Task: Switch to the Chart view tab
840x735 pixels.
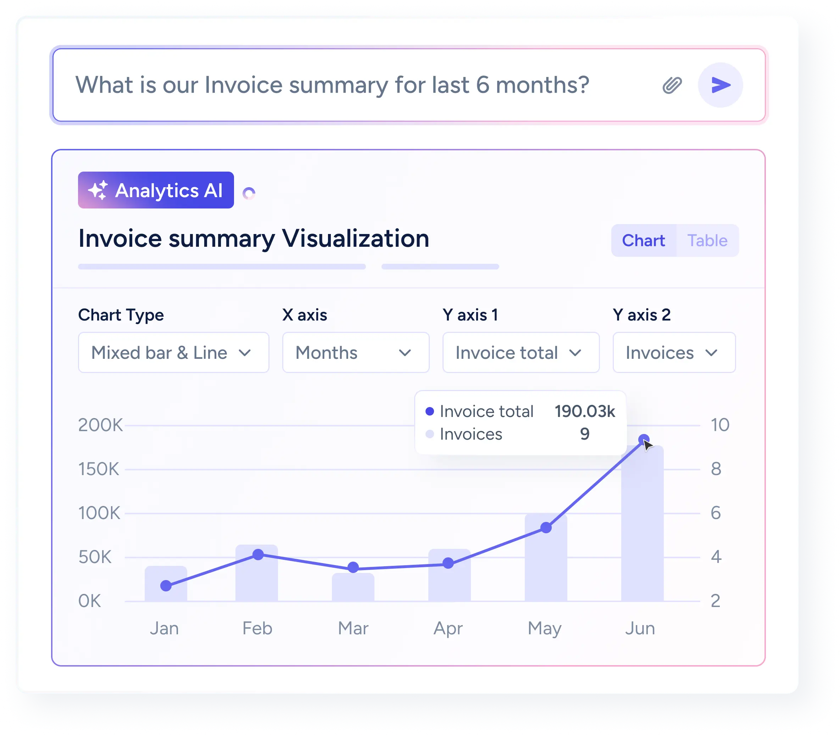Action: point(643,240)
